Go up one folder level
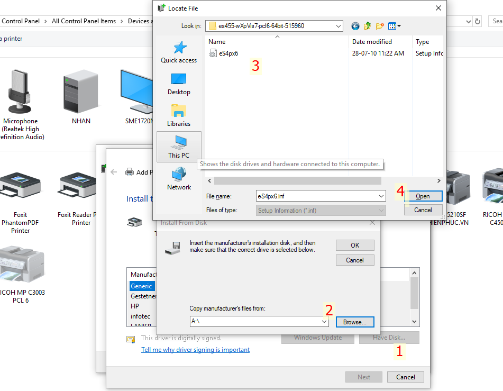This screenshot has width=503, height=391. click(x=368, y=26)
